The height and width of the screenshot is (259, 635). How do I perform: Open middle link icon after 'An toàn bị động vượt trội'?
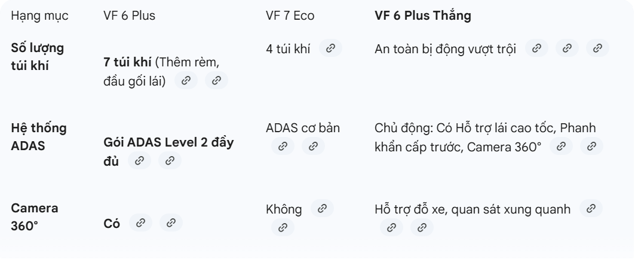567,48
